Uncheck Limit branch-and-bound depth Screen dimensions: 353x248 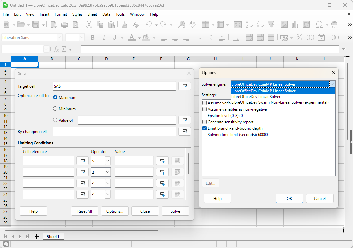click(205, 128)
